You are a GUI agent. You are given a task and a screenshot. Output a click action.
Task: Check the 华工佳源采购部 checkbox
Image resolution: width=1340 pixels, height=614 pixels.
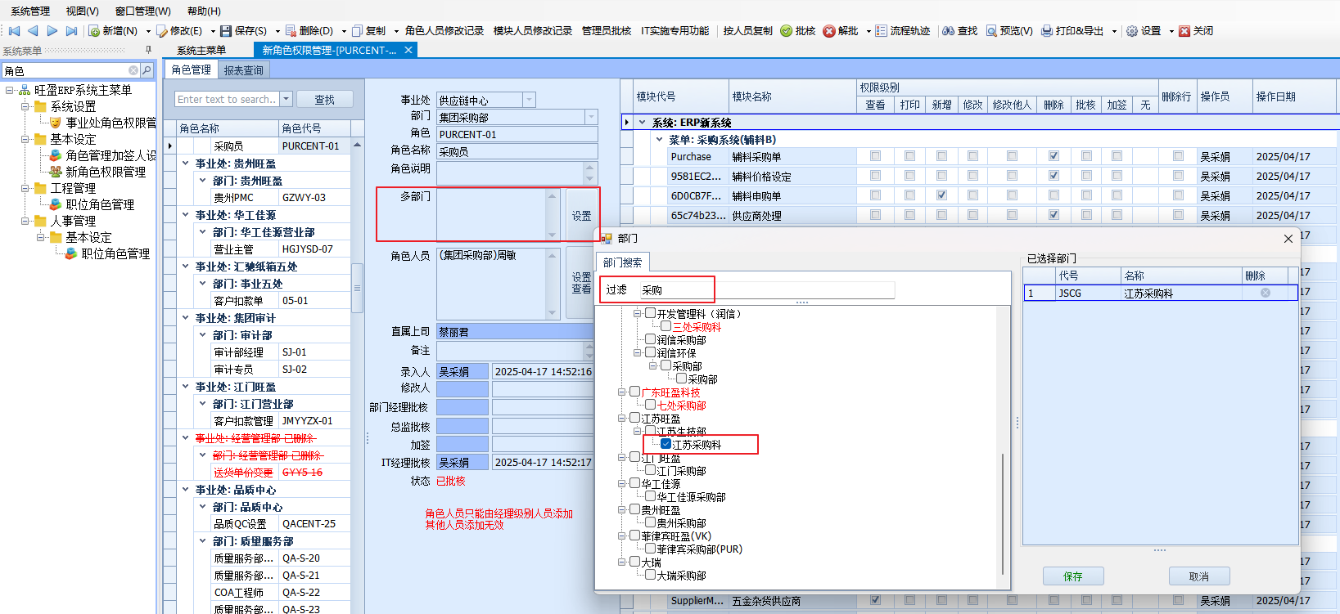650,496
